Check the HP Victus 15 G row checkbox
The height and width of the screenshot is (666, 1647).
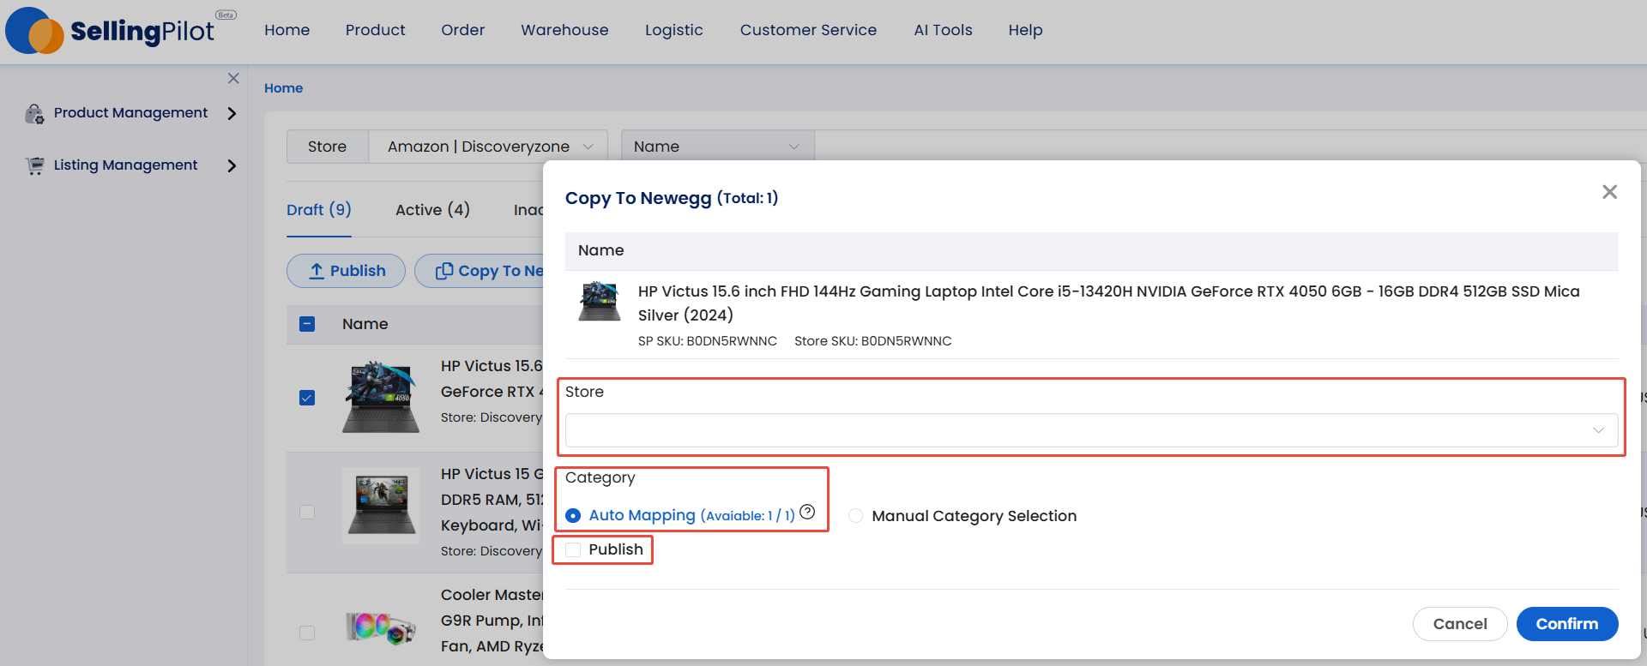pyautogui.click(x=307, y=512)
